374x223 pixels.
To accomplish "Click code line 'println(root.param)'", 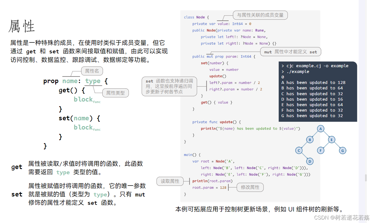I will pos(212,181).
